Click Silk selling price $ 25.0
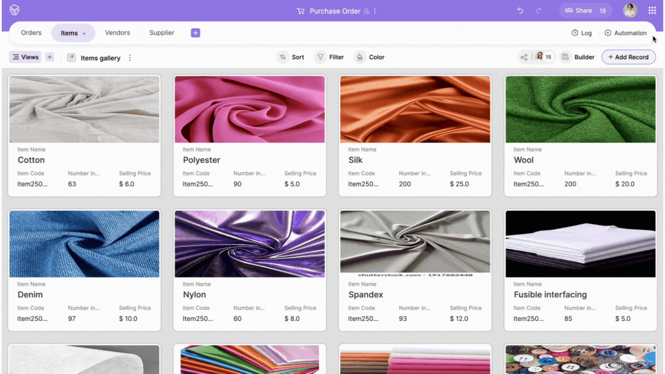The width and height of the screenshot is (665, 374). [x=459, y=184]
